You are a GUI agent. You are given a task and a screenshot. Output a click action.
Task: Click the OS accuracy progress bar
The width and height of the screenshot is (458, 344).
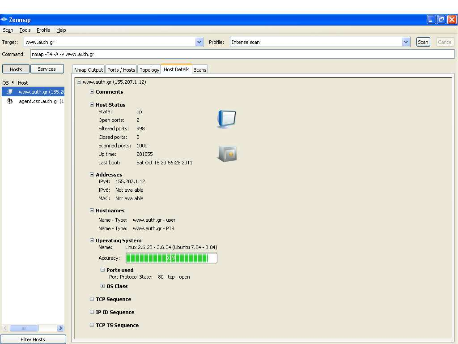click(171, 258)
